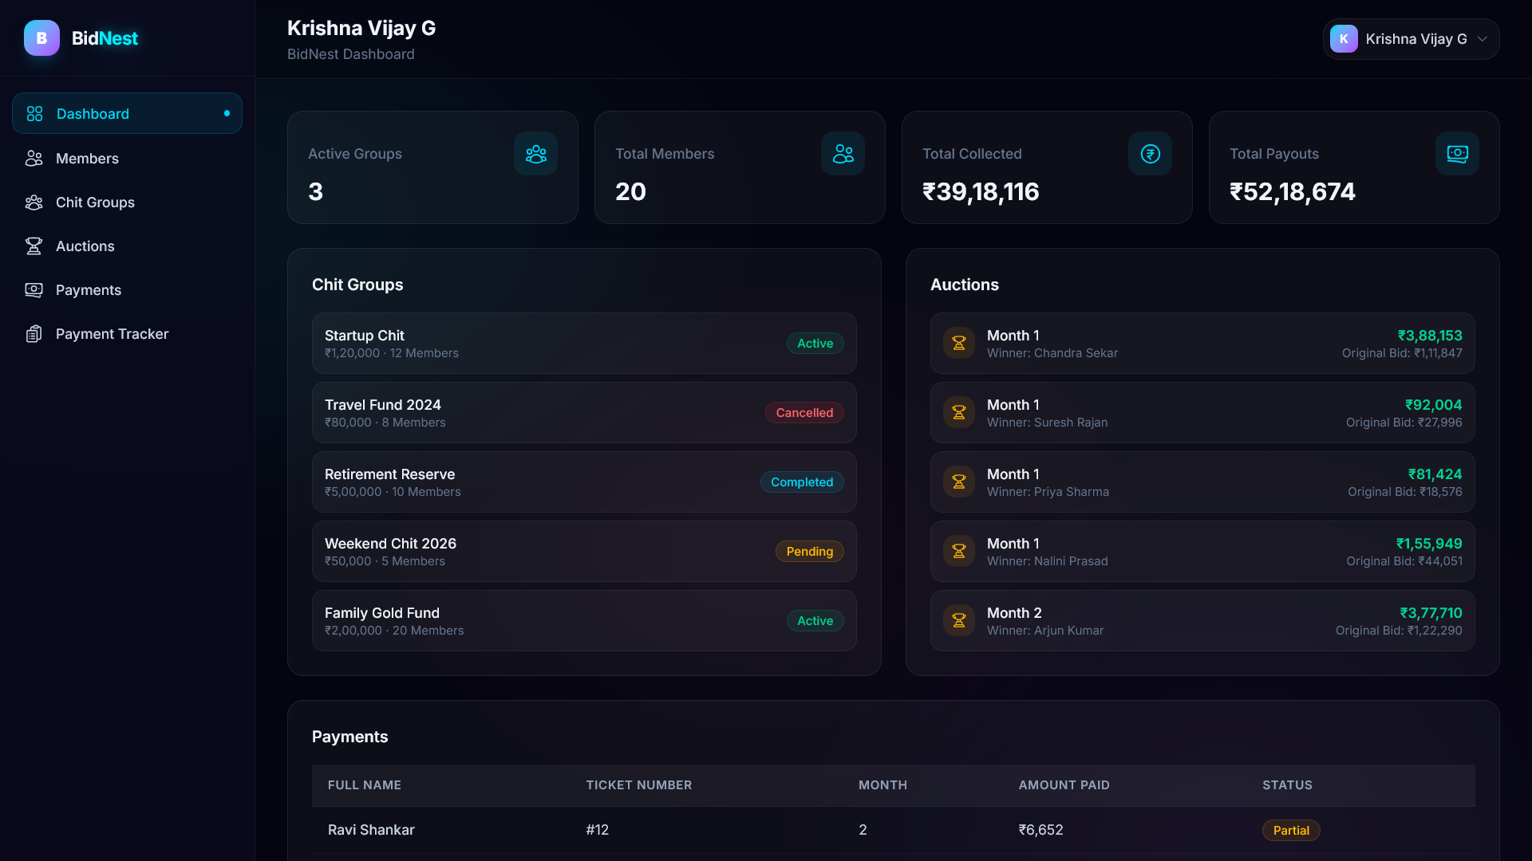
Task: Click the Total Members count 20
Action: point(630,191)
